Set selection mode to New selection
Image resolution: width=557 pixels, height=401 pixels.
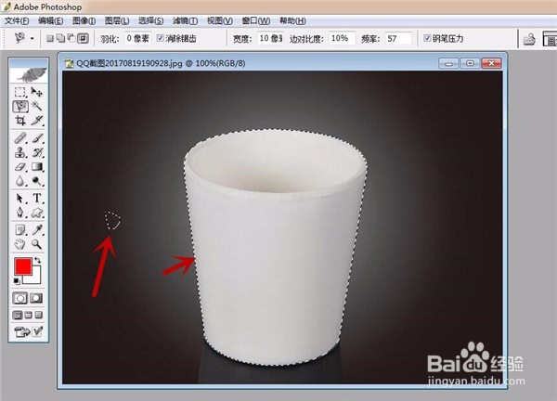click(50, 38)
